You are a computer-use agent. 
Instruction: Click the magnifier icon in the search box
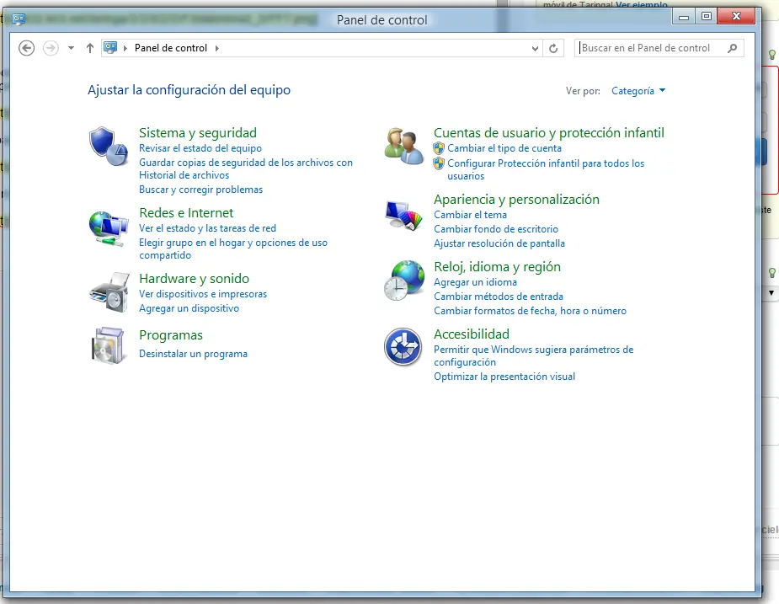click(x=733, y=48)
